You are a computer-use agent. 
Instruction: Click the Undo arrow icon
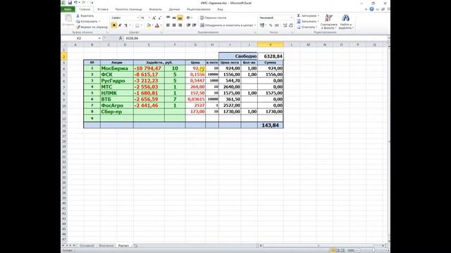click(75, 3)
